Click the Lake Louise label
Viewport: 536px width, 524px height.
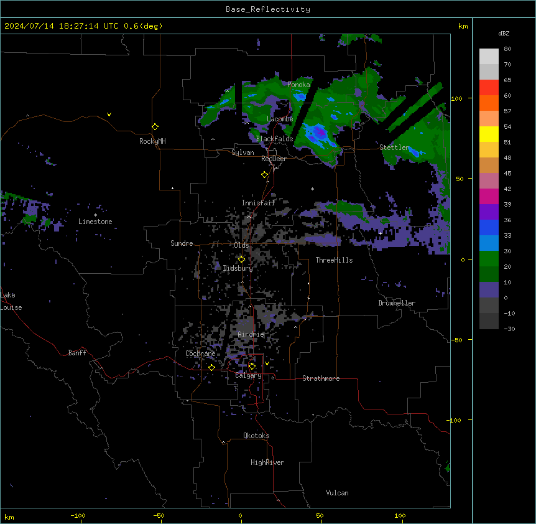(11, 301)
